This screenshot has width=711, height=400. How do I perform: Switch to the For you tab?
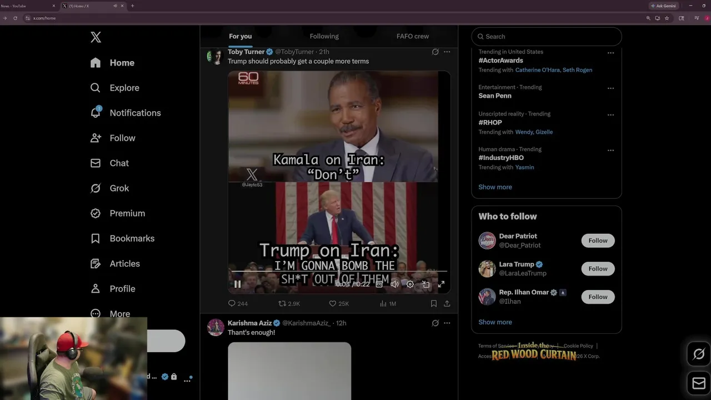point(240,36)
